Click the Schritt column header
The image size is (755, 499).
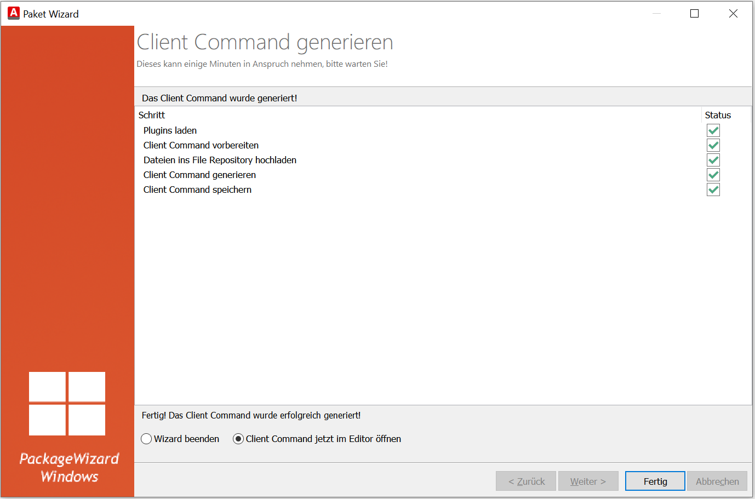(x=152, y=115)
